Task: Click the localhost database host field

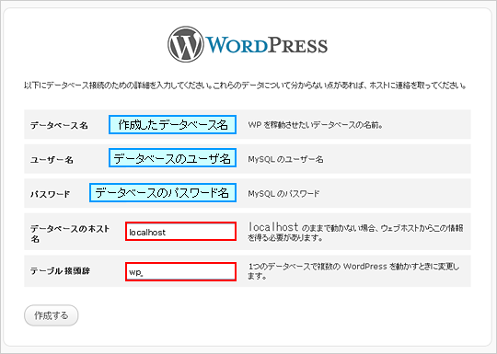Action: pyautogui.click(x=180, y=232)
